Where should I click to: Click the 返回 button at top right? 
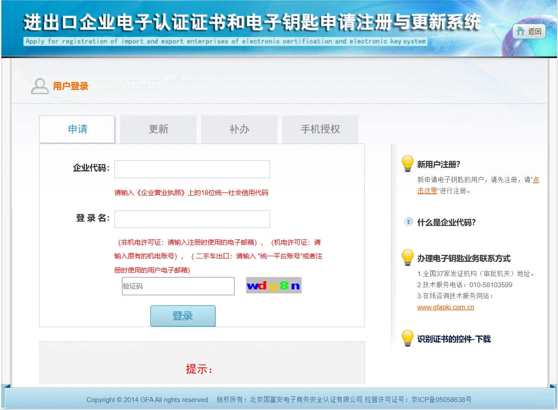(x=529, y=31)
